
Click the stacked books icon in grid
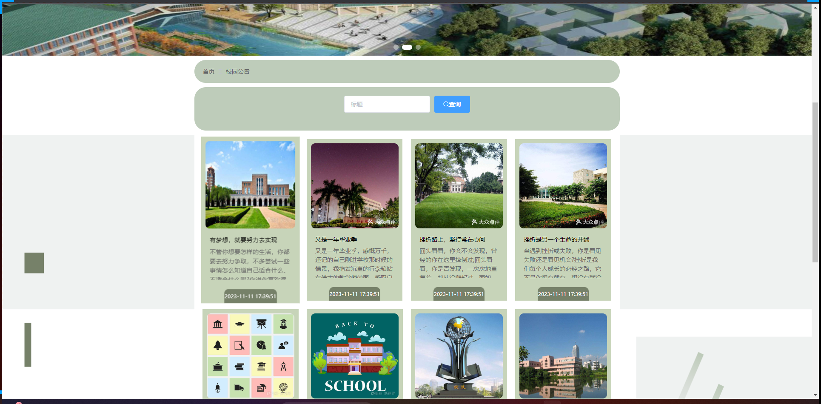239,367
